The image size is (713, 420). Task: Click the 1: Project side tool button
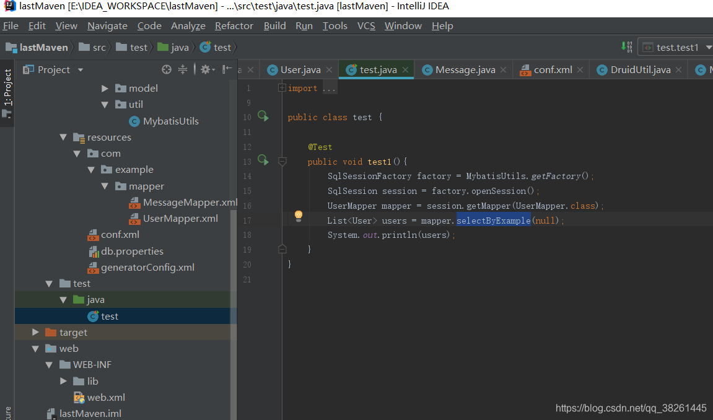[7, 93]
